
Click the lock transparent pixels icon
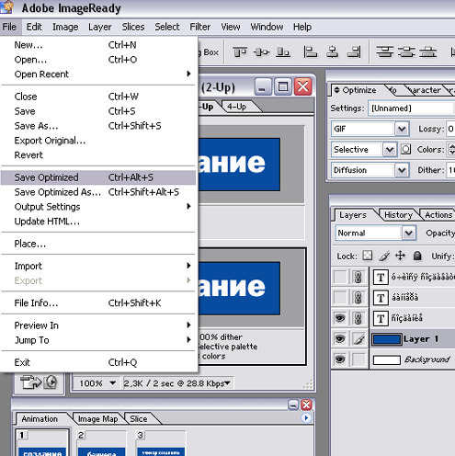[368, 256]
